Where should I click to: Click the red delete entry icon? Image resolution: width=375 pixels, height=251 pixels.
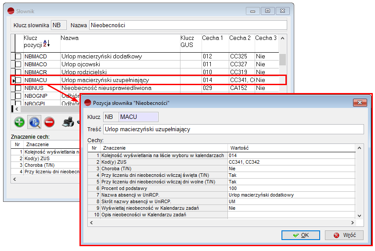[49, 122]
